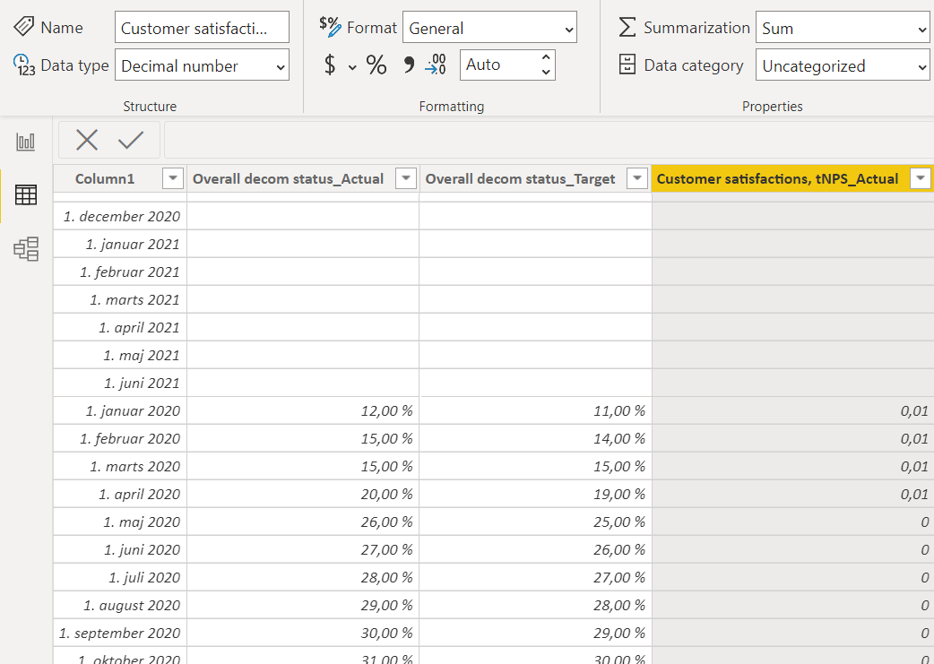
Task: Click tNPS value 0 in maj 2020 row
Action: tap(793, 522)
